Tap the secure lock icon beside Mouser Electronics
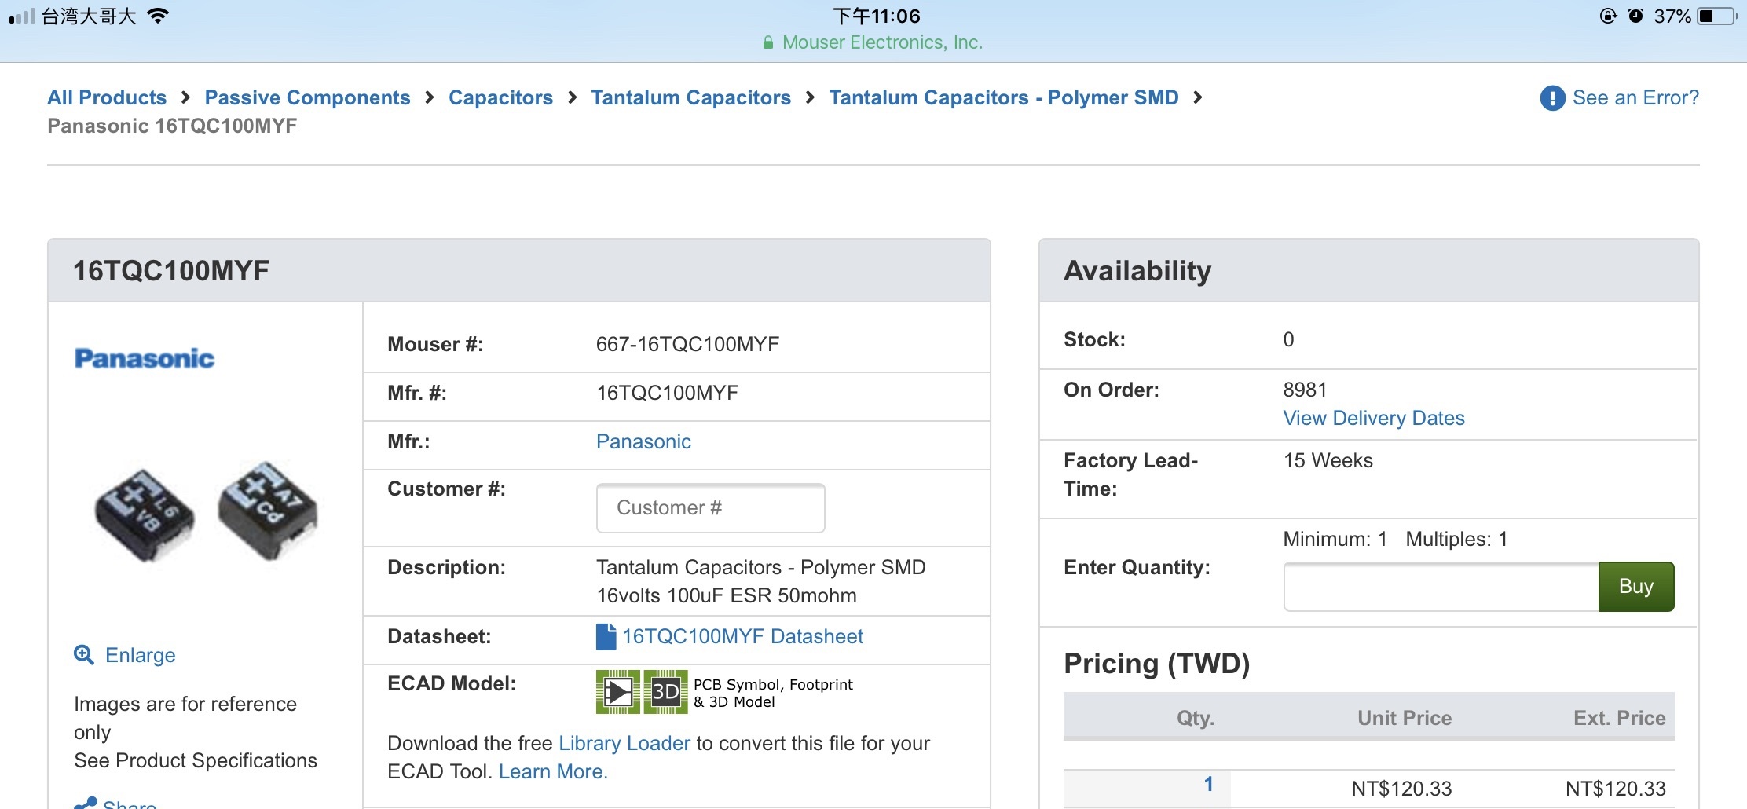This screenshot has width=1747, height=809. click(768, 42)
